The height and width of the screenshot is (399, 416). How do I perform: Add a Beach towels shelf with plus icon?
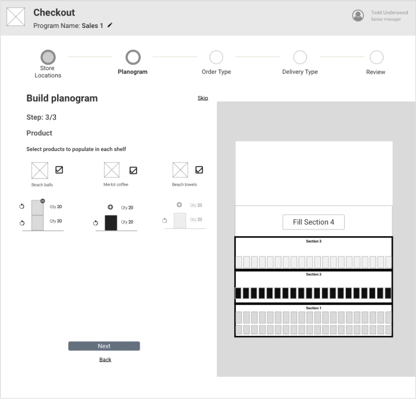point(179,205)
